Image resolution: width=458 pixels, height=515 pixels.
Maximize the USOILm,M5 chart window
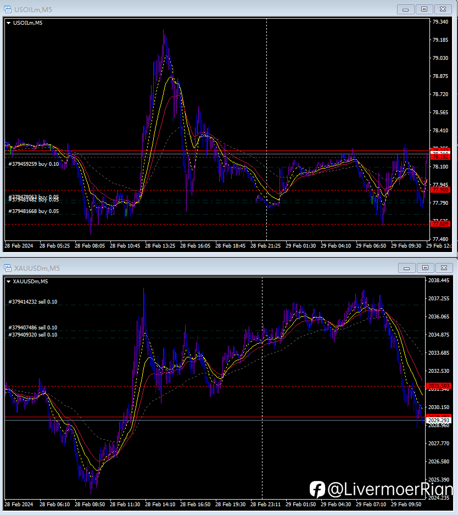click(x=424, y=9)
